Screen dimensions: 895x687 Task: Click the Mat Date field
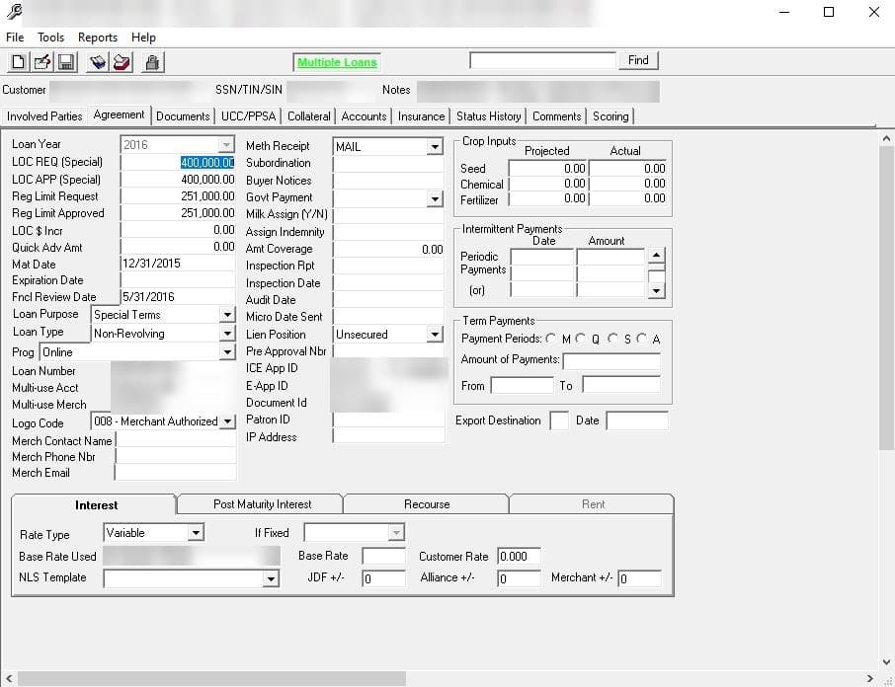coord(178,264)
